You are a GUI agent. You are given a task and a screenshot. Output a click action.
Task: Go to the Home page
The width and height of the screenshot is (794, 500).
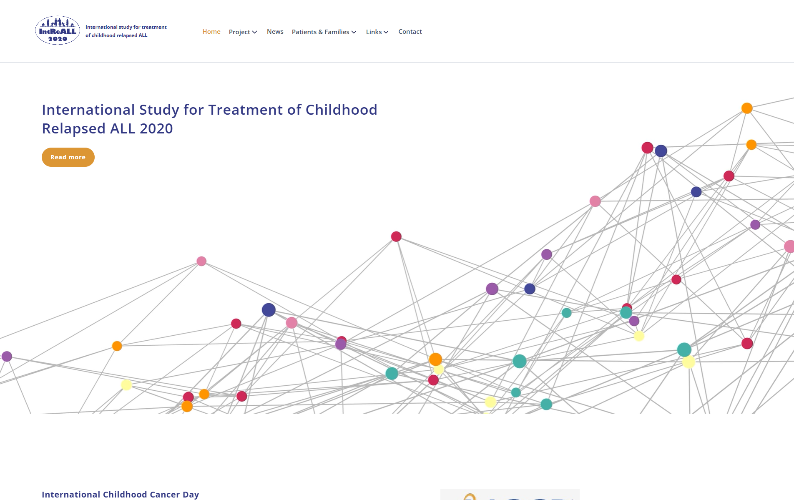211,32
